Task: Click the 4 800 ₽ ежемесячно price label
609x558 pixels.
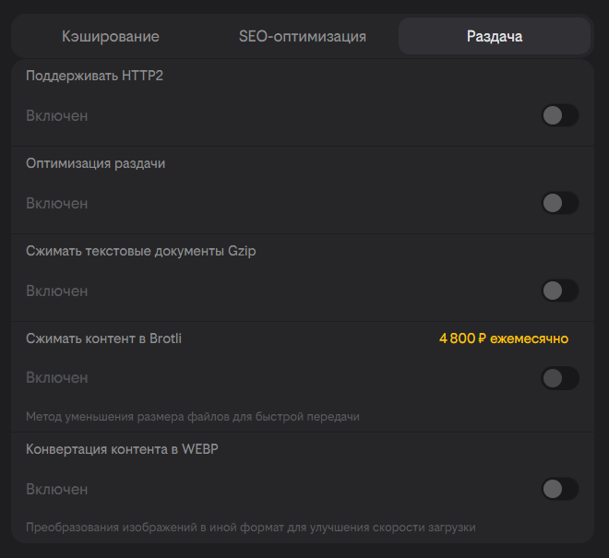Action: (503, 338)
